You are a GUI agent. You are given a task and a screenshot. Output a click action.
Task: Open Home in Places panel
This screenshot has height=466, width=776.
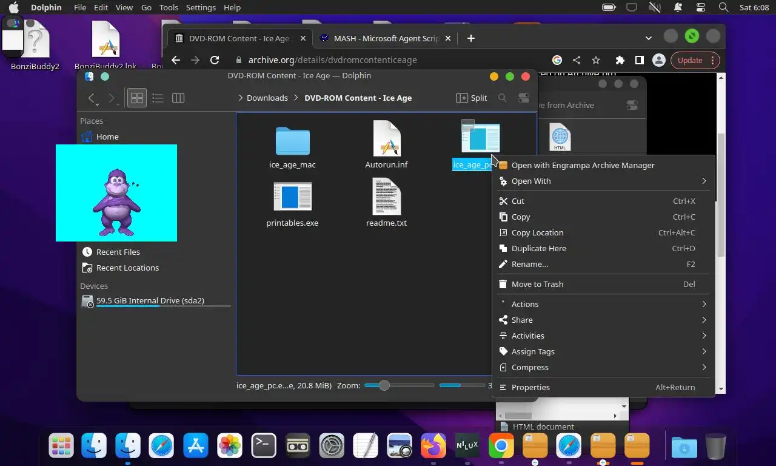click(107, 137)
